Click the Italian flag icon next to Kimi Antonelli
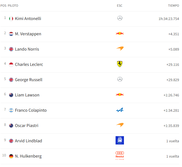Image resolution: width=182 pixels, height=167 pixels. coord(11,19)
